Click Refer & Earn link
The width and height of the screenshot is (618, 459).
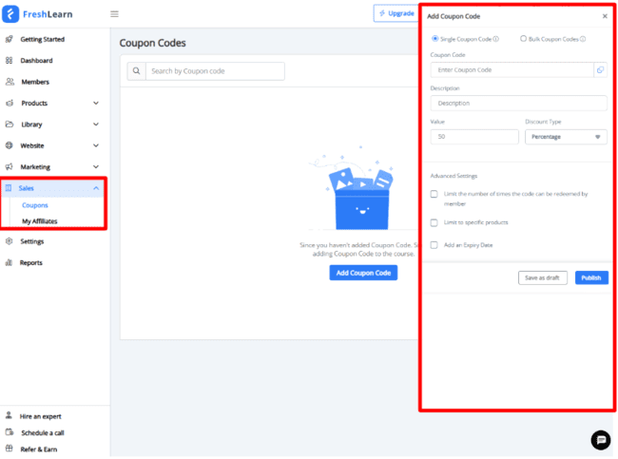coord(39,449)
